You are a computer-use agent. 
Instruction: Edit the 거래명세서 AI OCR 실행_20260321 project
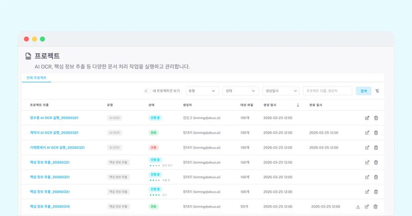pyautogui.click(x=367, y=147)
